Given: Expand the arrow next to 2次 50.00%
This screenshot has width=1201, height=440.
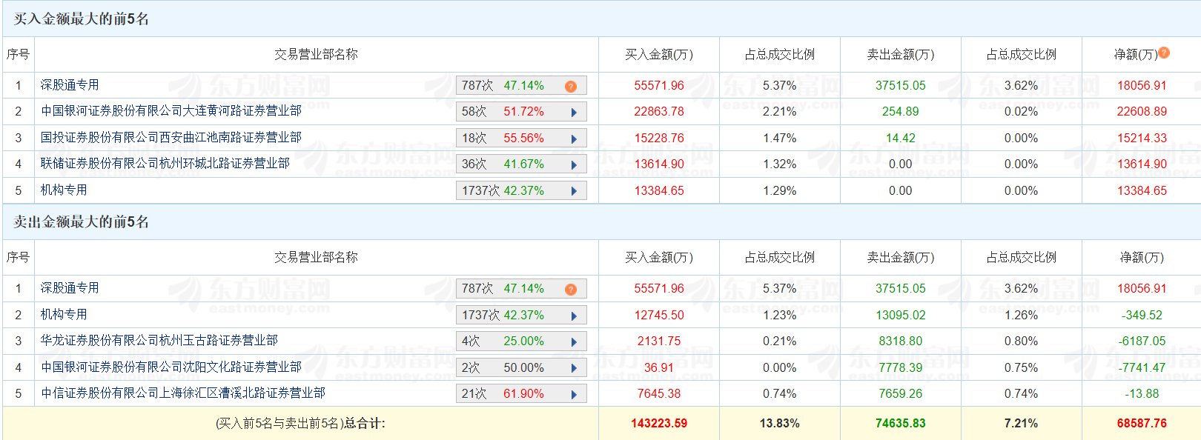Looking at the screenshot, I should [x=574, y=368].
